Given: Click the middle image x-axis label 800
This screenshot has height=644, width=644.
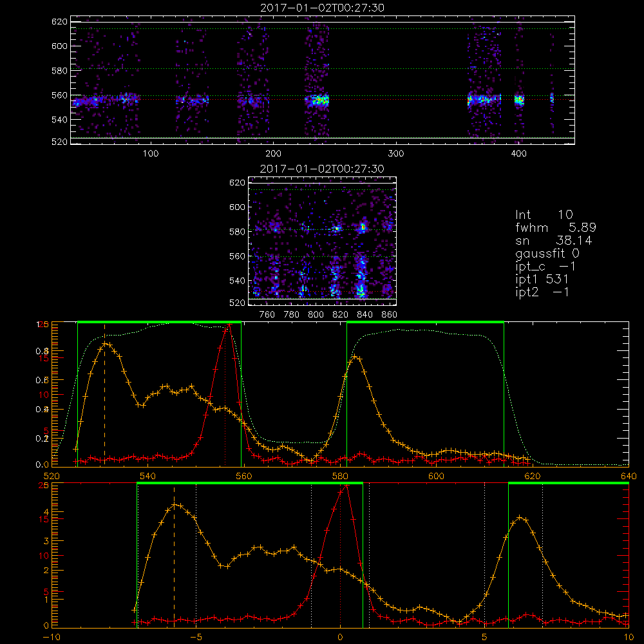Looking at the screenshot, I should pos(316,315).
